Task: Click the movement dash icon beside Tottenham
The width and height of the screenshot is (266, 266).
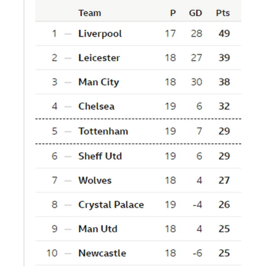Action: point(68,131)
